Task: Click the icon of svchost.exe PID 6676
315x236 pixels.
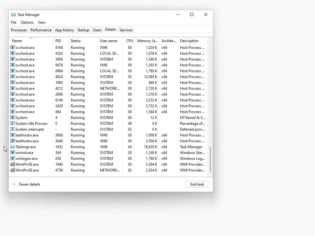Action: pos(12,65)
